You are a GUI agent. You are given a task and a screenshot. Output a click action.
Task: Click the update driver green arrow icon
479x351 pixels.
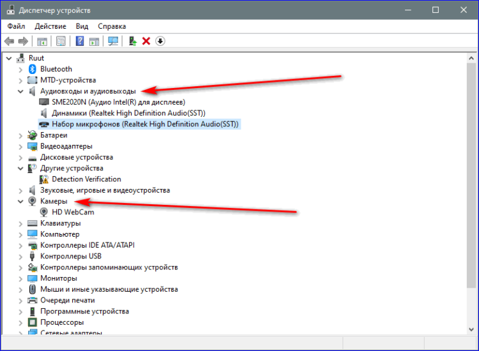132,41
